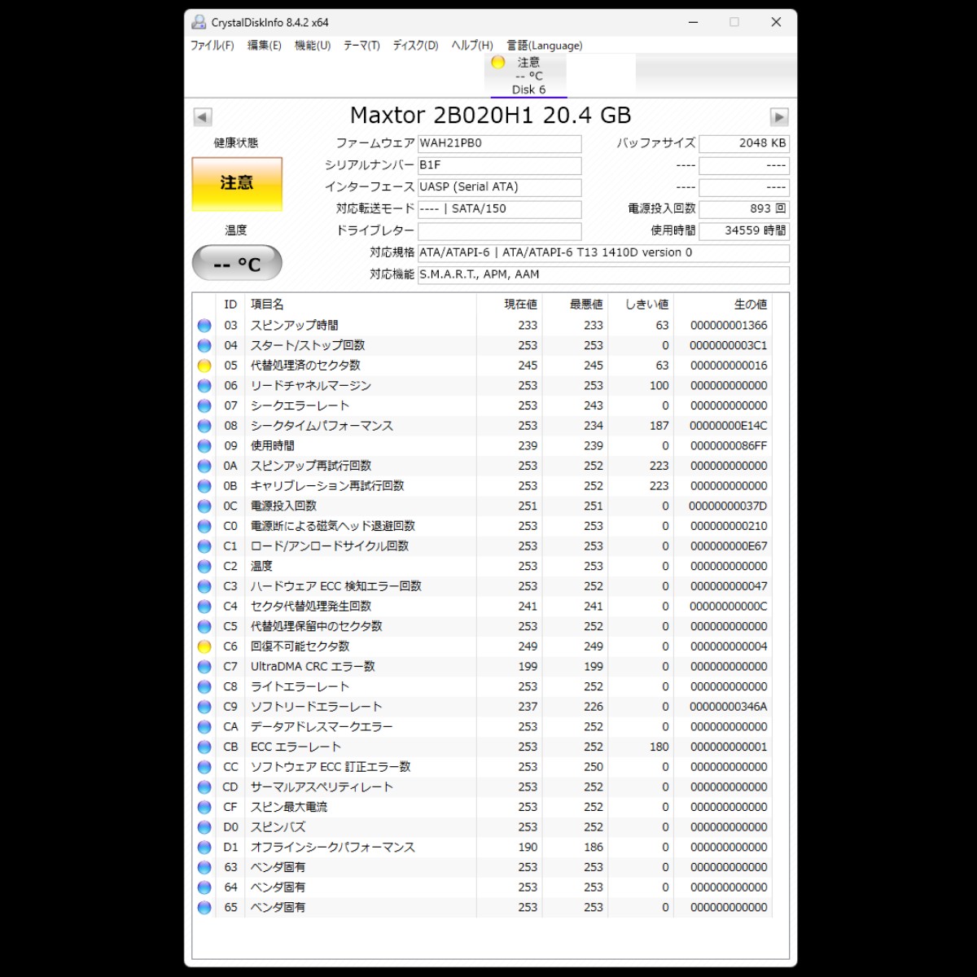The height and width of the screenshot is (977, 977).
Task: Open the 編集(E) menu
Action: [x=265, y=46]
